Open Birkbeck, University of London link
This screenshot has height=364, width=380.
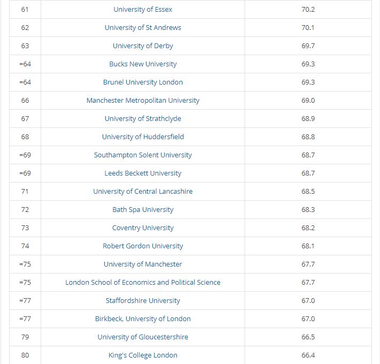tap(143, 318)
